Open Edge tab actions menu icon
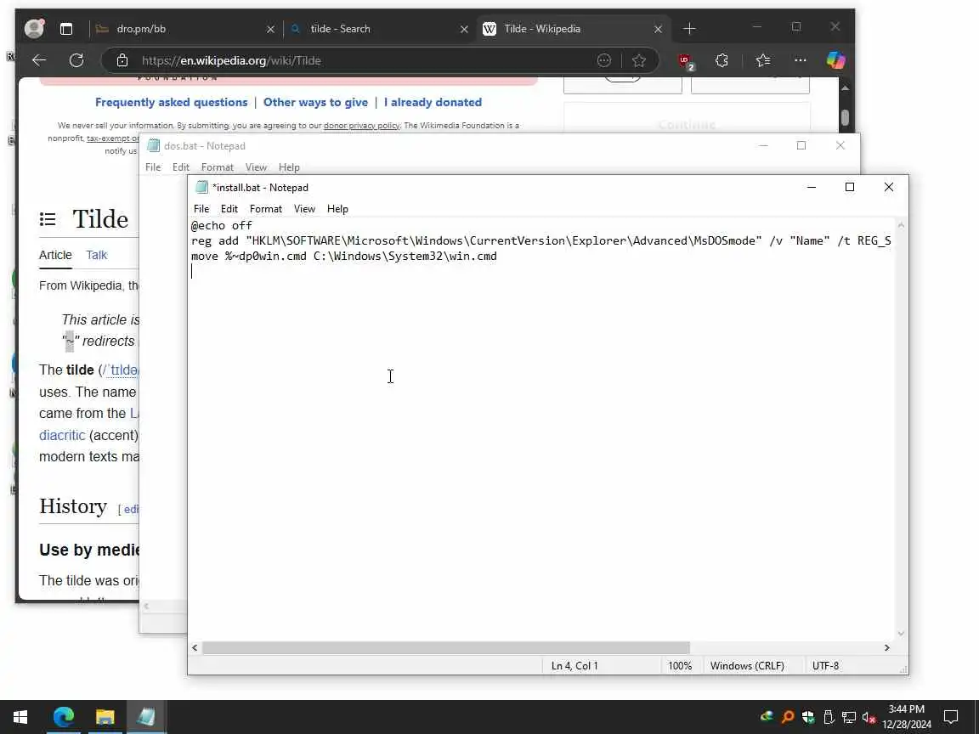 coord(66,29)
